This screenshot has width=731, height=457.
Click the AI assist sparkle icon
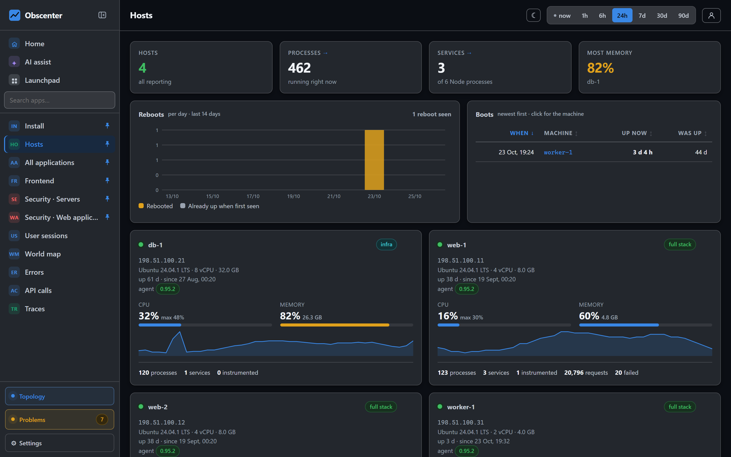click(14, 62)
